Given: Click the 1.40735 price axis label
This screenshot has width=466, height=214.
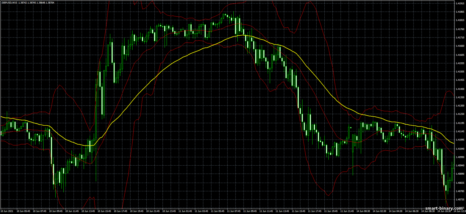Looking at the screenshot, I should pos(460,200).
